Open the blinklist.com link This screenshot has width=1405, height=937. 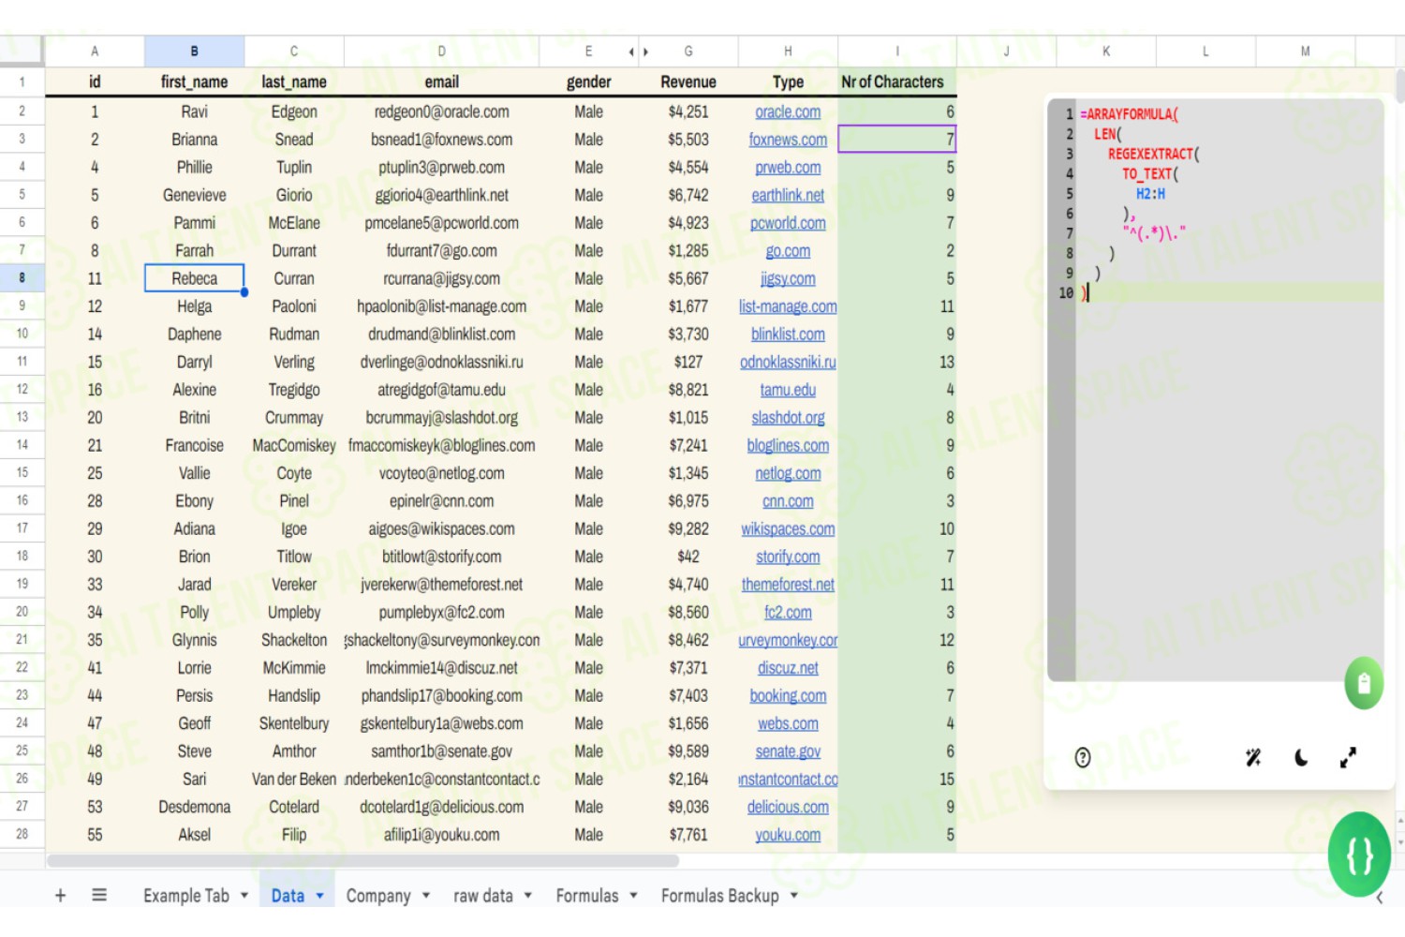pyautogui.click(x=788, y=335)
